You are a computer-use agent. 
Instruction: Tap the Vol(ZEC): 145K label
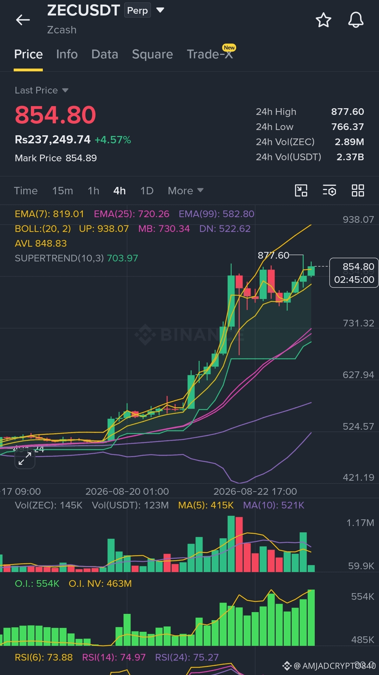coord(48,505)
